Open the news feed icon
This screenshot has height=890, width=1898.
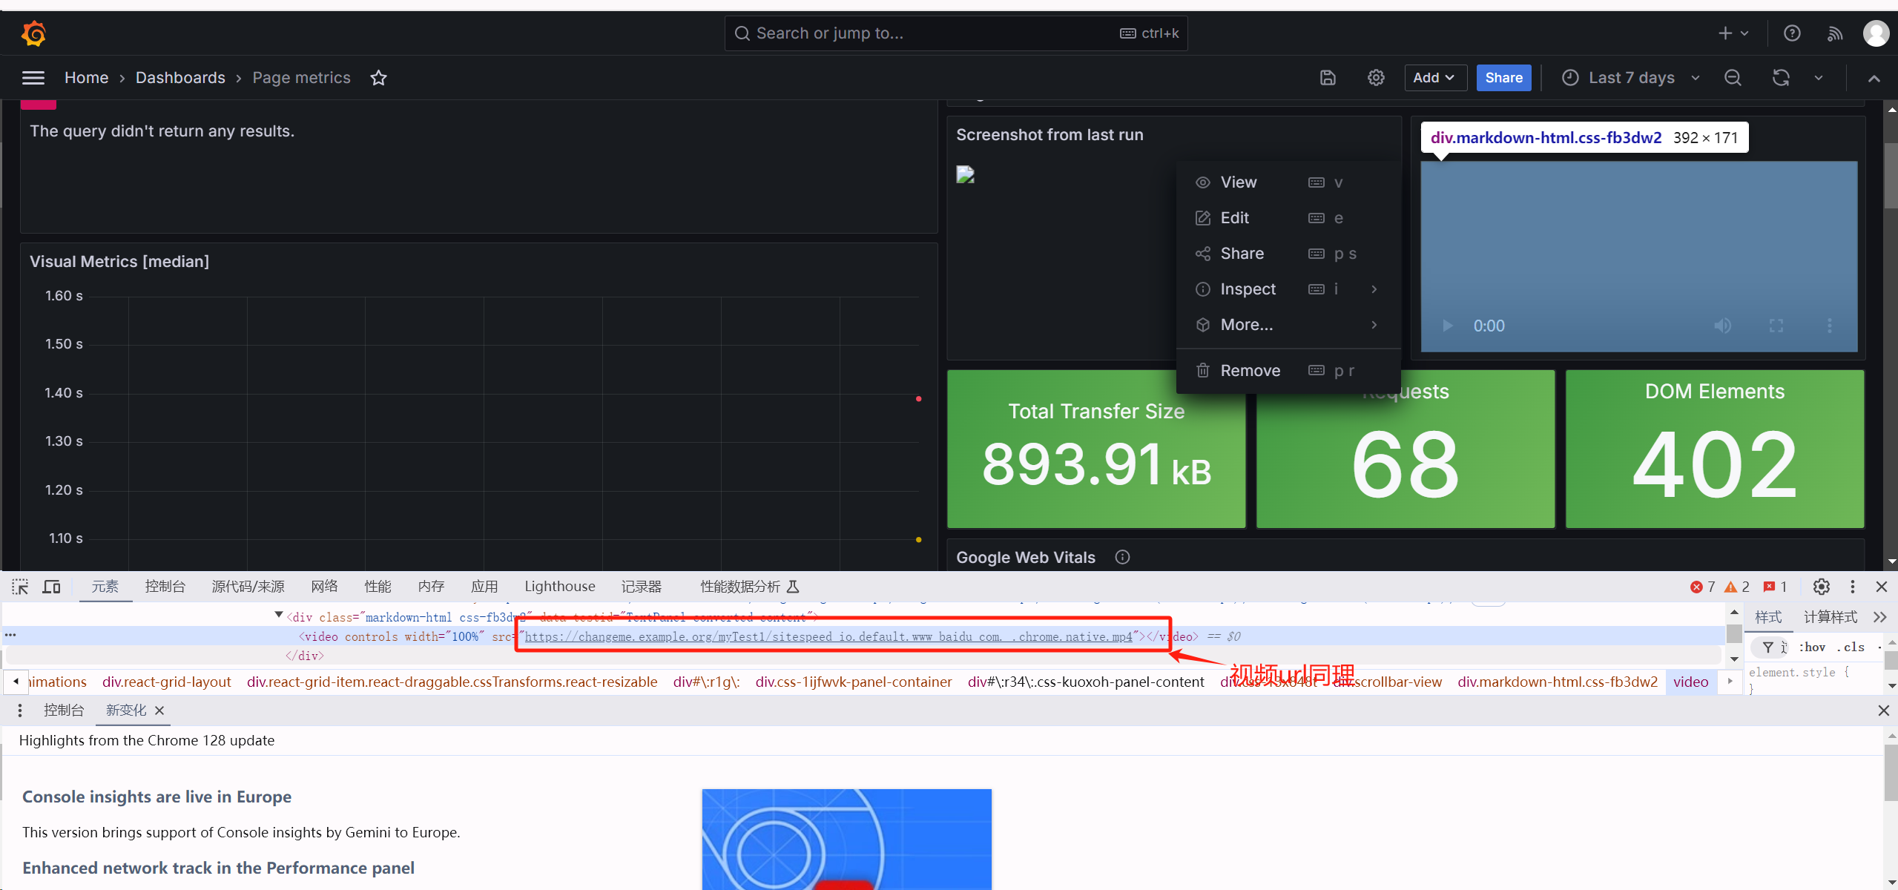1835,33
